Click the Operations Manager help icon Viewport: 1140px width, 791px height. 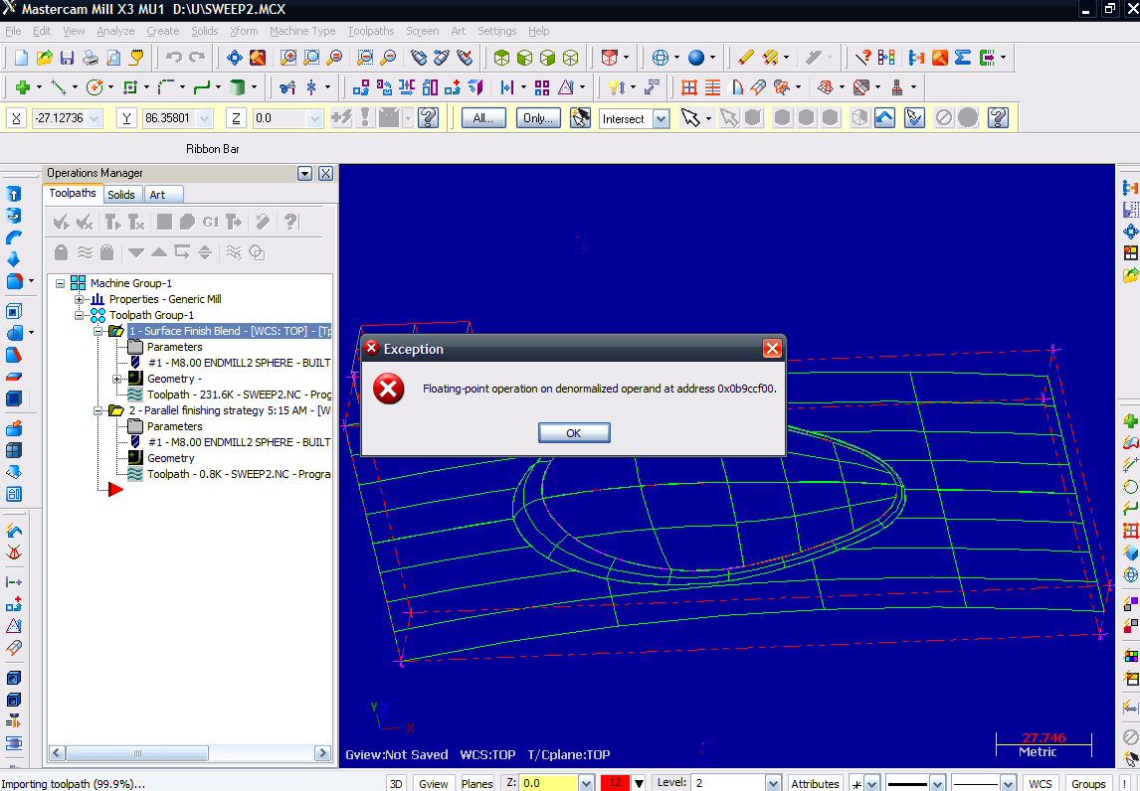pyautogui.click(x=290, y=222)
